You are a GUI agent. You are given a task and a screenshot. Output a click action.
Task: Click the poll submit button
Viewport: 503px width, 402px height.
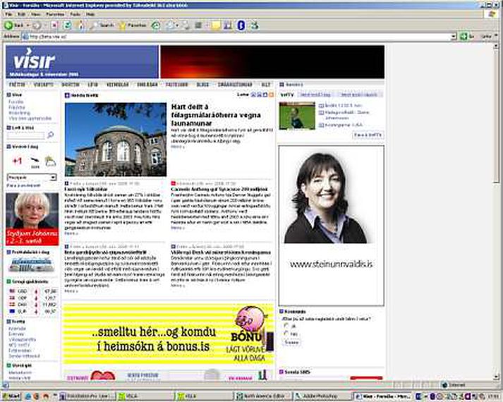coord(291,342)
